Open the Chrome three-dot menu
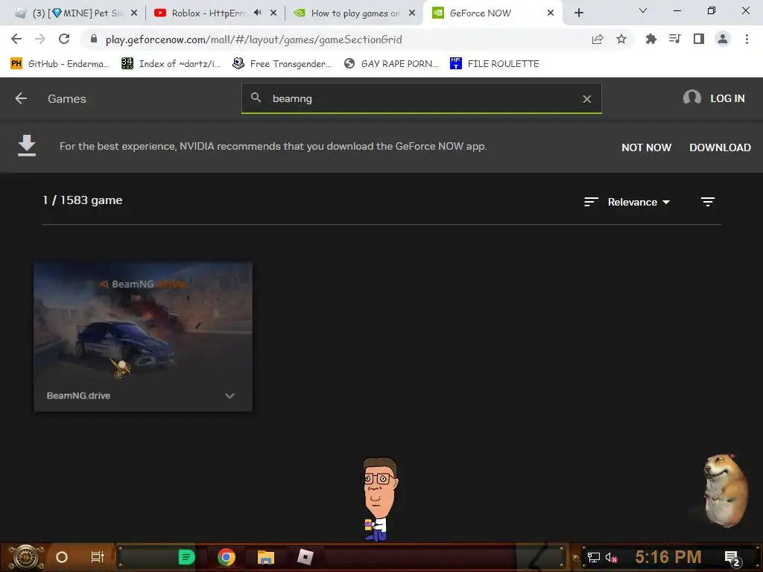The height and width of the screenshot is (572, 763). [x=747, y=39]
